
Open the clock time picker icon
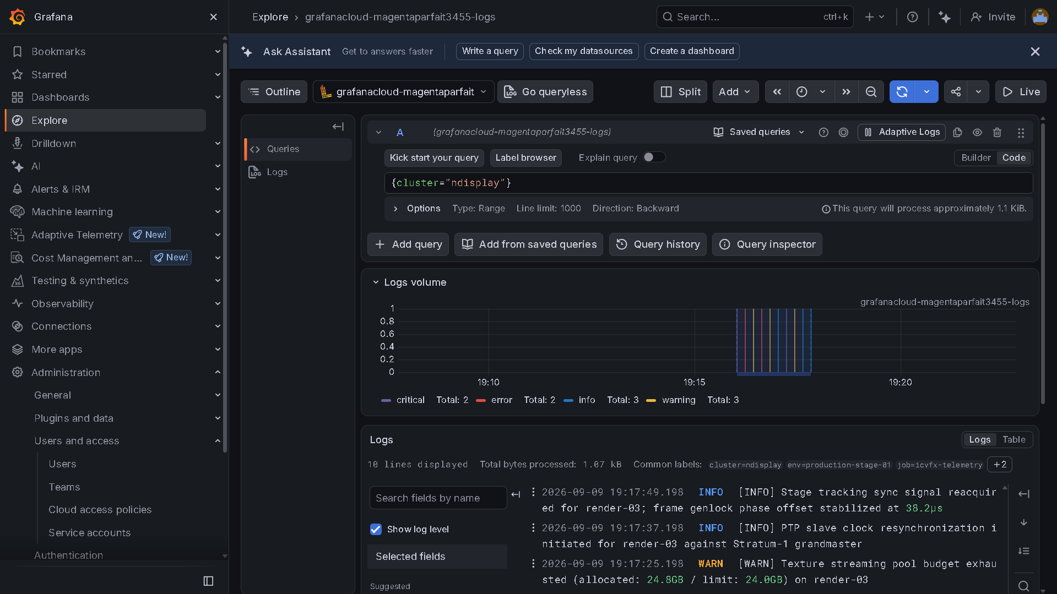(802, 92)
